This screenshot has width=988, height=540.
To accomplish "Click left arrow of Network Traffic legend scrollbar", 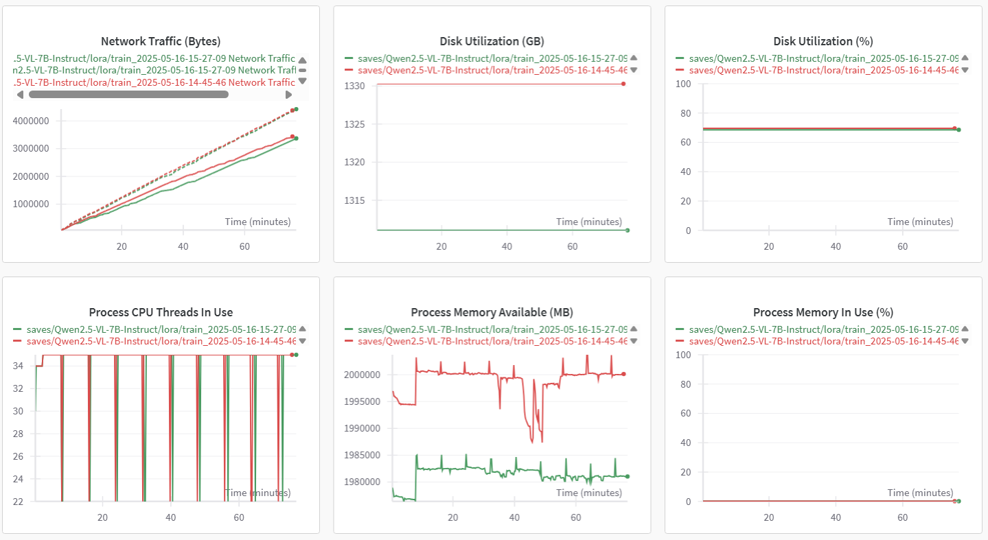I will tap(19, 95).
